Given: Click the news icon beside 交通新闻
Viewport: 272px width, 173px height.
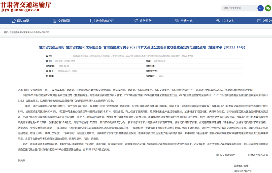Looking at the screenshot, I should coord(54,21).
